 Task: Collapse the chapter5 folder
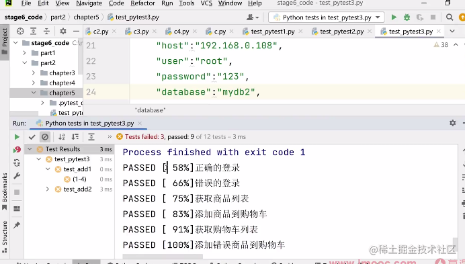tap(34, 93)
